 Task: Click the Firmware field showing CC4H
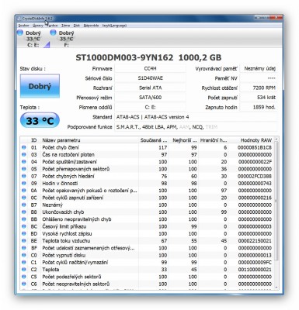pyautogui.click(x=150, y=68)
